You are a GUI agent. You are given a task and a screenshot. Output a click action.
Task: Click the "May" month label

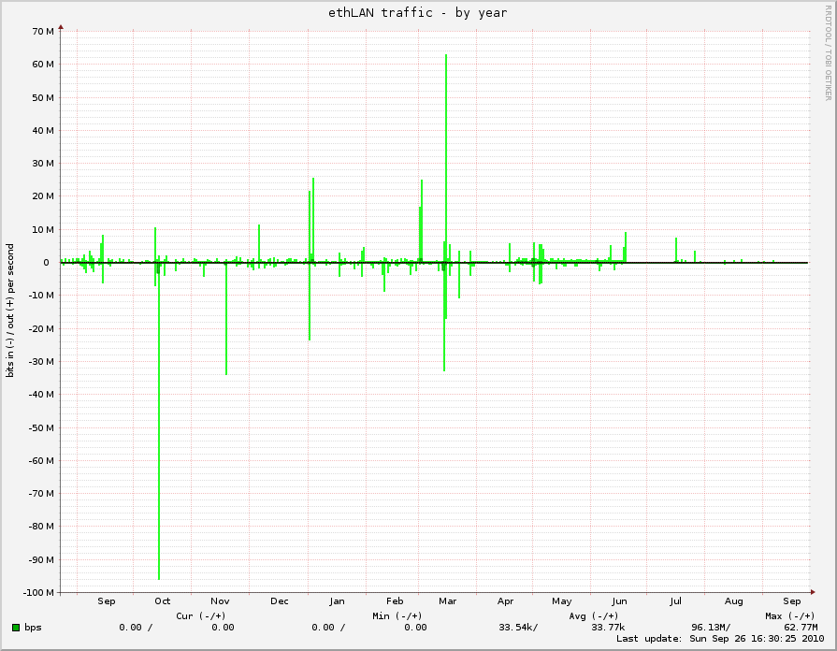pos(561,601)
